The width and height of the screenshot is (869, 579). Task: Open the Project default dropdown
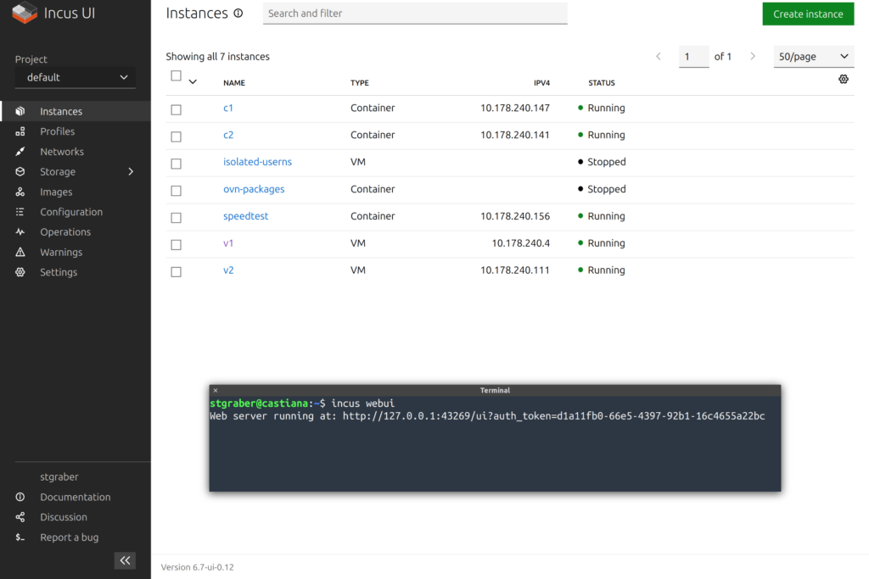(x=76, y=77)
